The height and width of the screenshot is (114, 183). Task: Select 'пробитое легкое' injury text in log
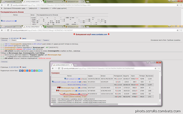pyautogui.click(x=45, y=58)
